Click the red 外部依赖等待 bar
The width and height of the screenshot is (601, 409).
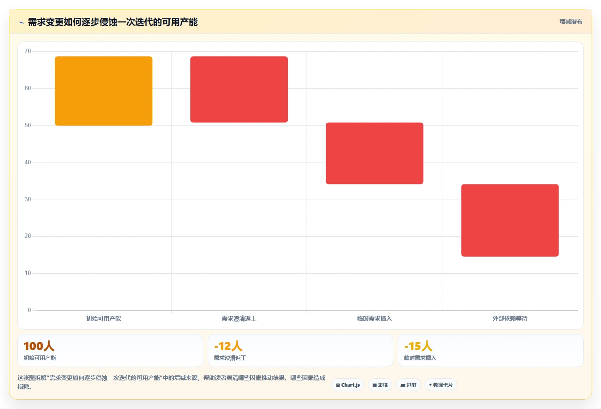click(x=510, y=220)
